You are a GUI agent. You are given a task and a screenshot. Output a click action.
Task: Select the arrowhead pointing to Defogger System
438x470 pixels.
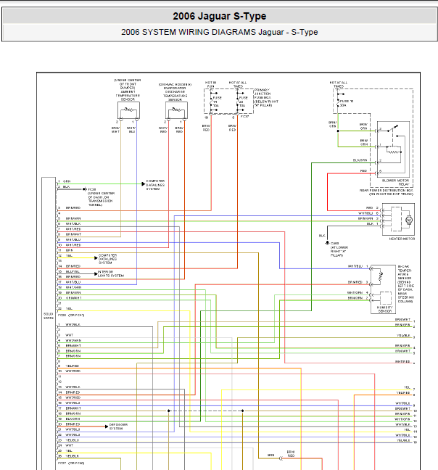tap(107, 426)
